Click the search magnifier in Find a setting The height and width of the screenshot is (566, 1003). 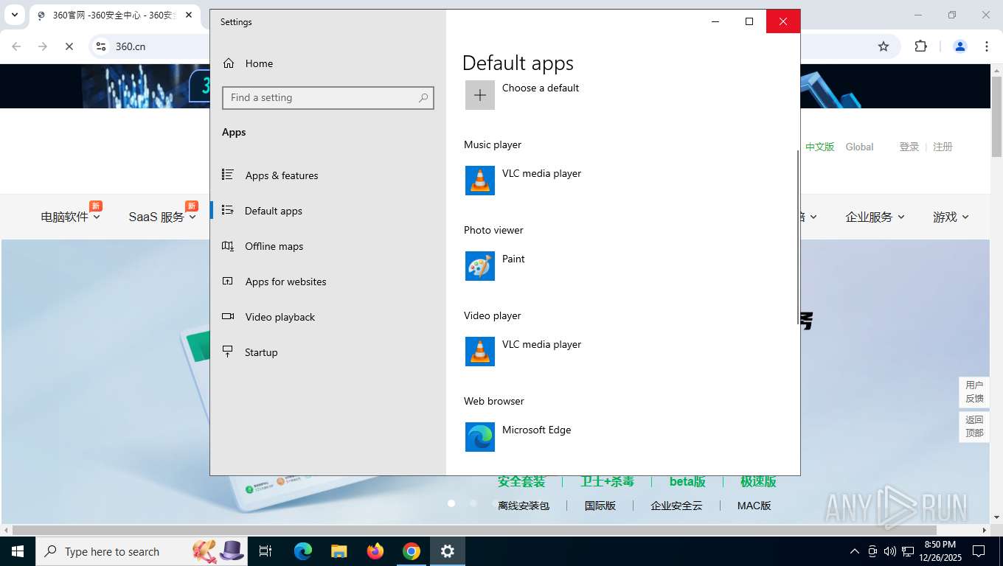click(423, 97)
